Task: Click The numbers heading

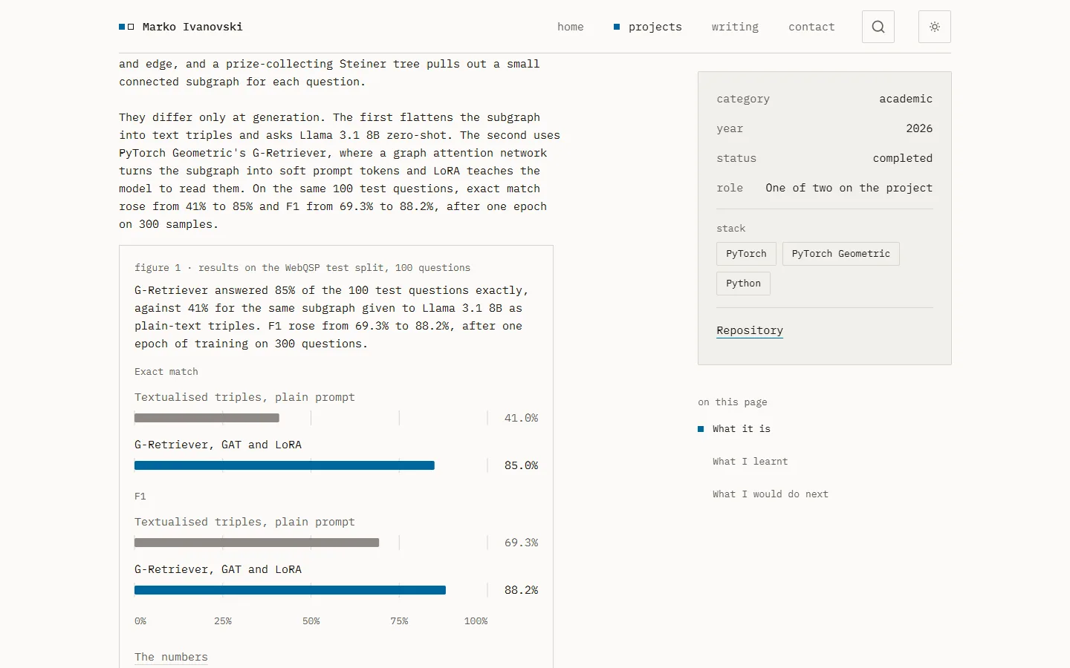Action: pos(171,657)
